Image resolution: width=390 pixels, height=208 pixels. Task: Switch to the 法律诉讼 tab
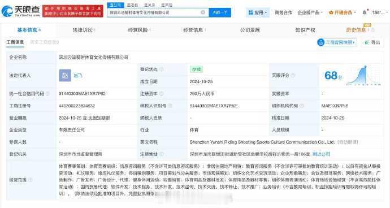[84, 30]
